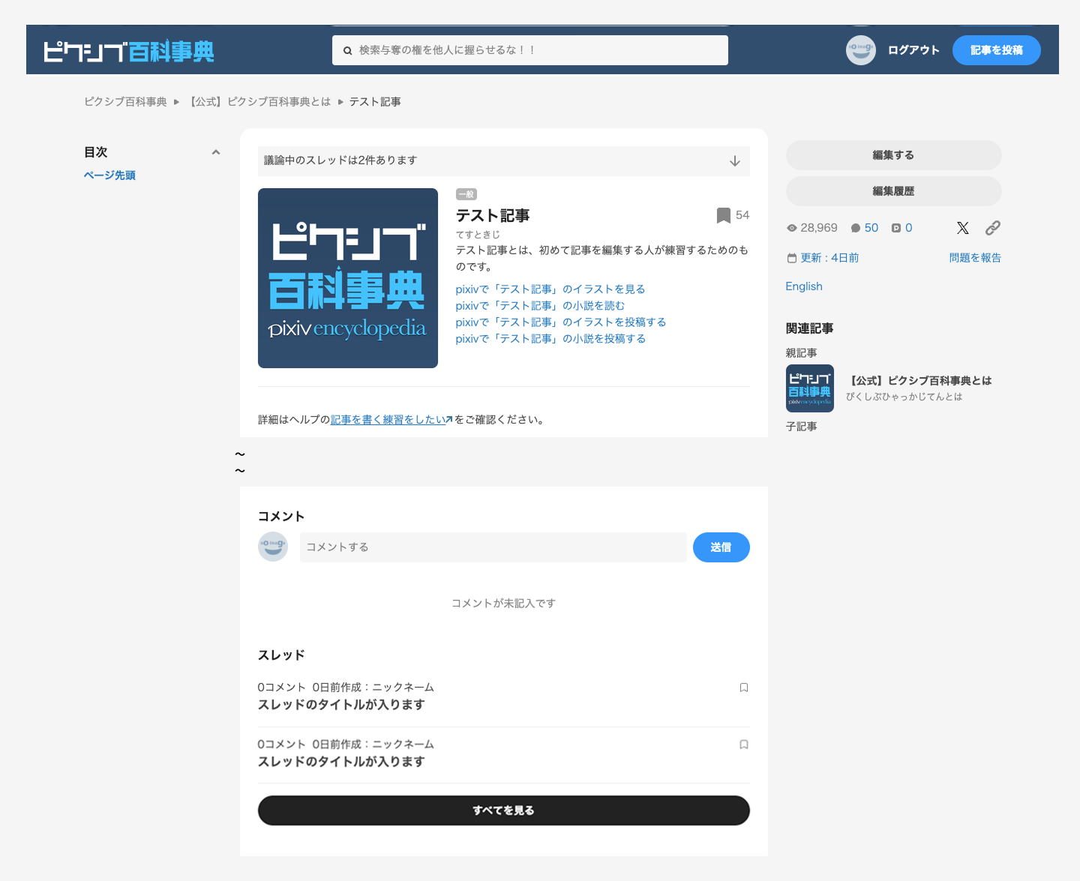Click the コメント section heading
Viewport: 1080px width, 881px height.
pos(281,517)
